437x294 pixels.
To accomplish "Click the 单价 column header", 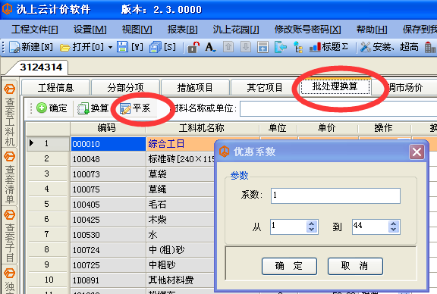I will (x=327, y=128).
